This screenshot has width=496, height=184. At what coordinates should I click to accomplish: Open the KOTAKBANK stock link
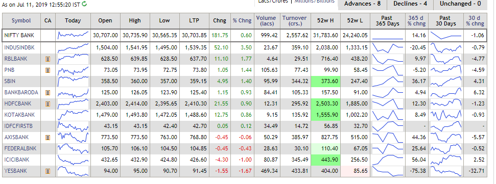pyautogui.click(x=19, y=115)
